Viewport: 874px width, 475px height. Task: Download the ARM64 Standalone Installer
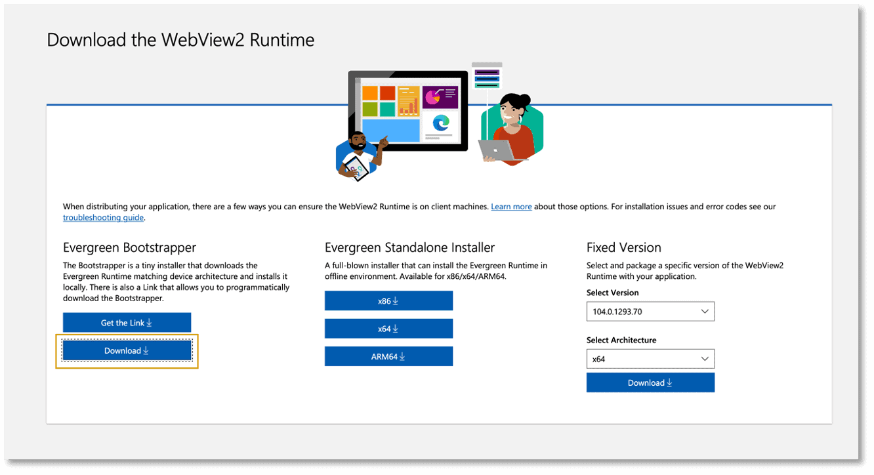point(388,356)
